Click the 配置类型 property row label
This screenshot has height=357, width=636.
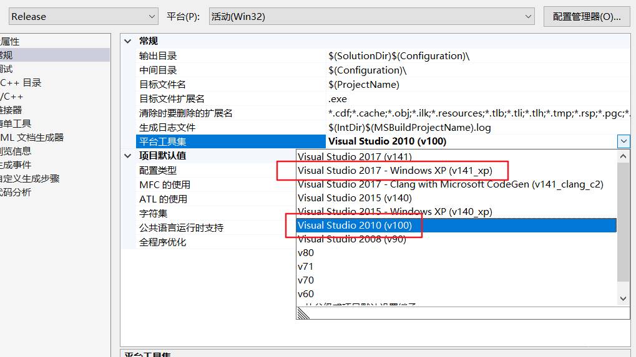158,171
